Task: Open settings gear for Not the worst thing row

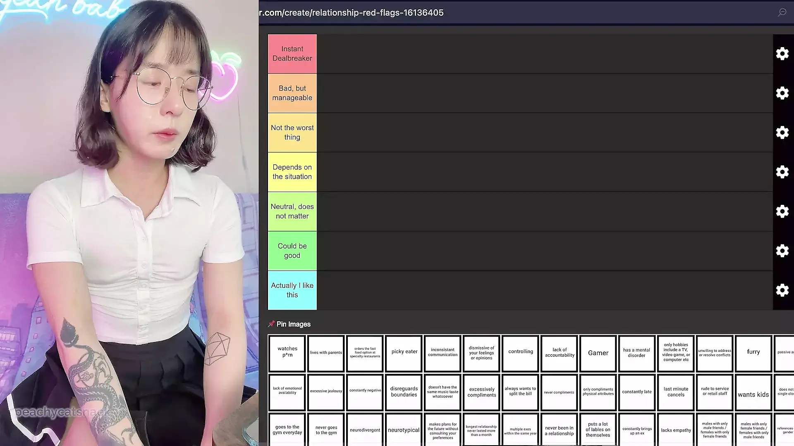Action: pyautogui.click(x=782, y=133)
